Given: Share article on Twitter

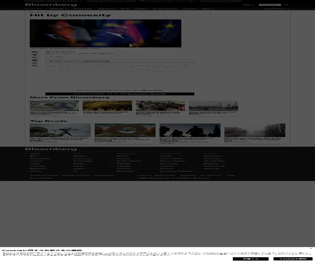Looking at the screenshot, I should pos(35,55).
